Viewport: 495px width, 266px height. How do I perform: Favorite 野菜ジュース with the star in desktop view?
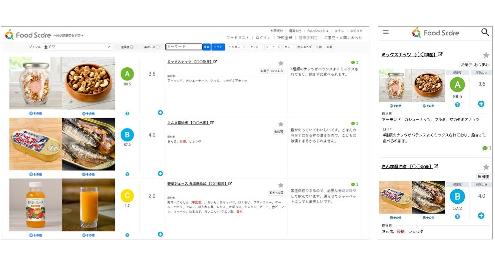click(x=281, y=185)
